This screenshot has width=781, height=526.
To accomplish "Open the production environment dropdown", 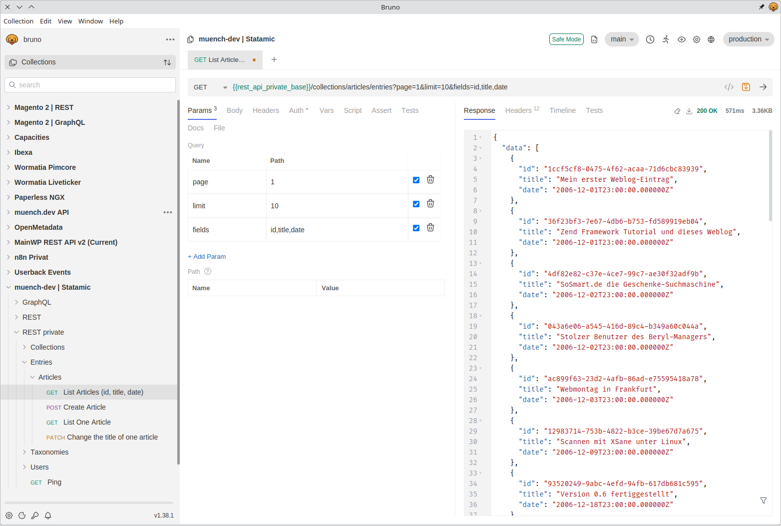I will pos(749,39).
